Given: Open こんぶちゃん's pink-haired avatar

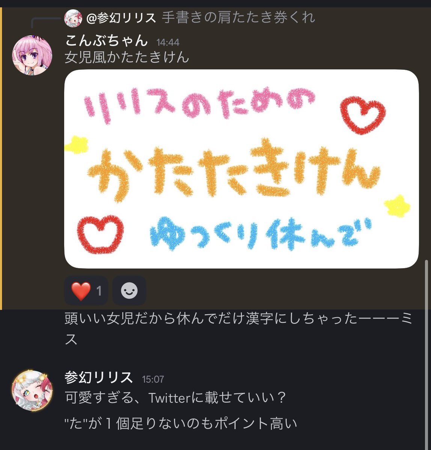Looking at the screenshot, I should pyautogui.click(x=32, y=55).
